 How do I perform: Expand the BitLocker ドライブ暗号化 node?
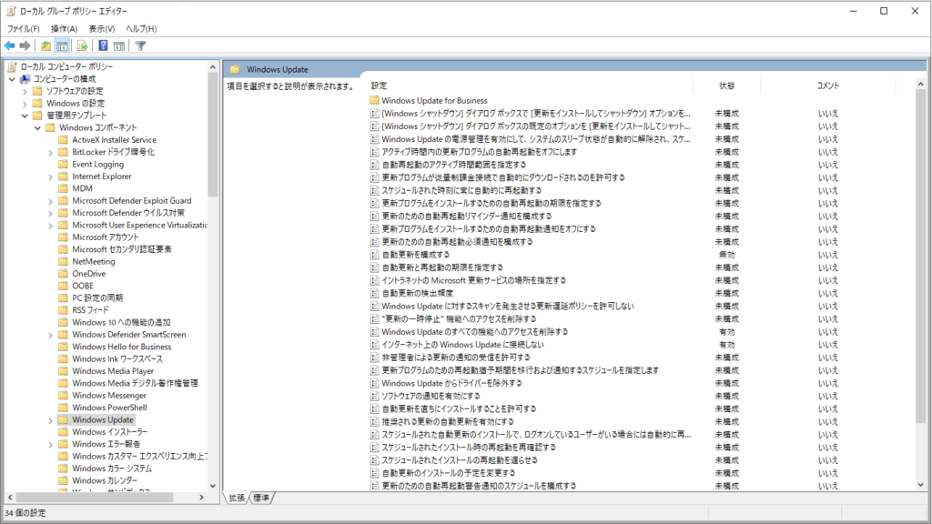pyautogui.click(x=50, y=152)
